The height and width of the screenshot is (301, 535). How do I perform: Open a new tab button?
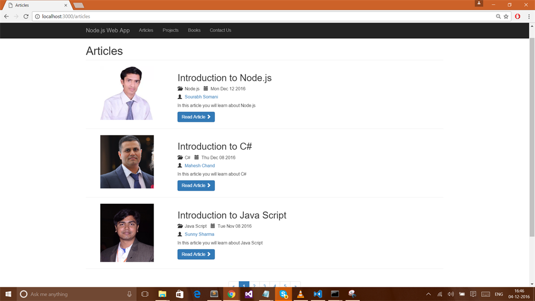tap(78, 5)
